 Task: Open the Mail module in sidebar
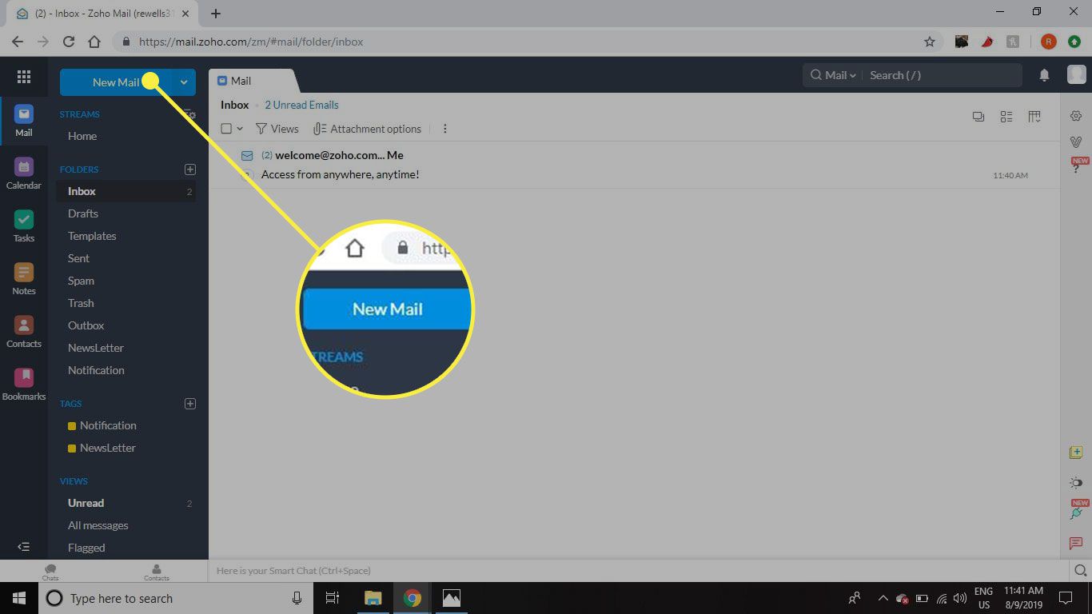[x=24, y=121]
